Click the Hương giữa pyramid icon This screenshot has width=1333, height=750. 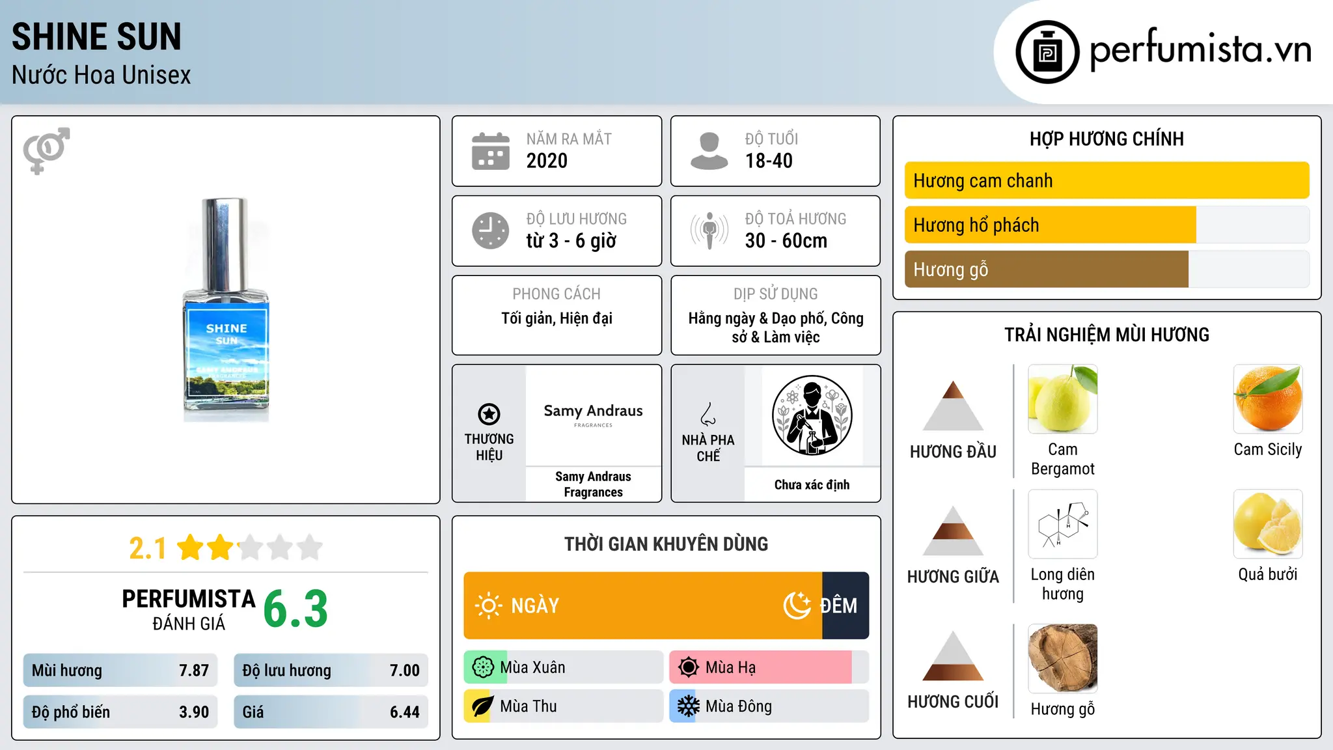tap(953, 531)
